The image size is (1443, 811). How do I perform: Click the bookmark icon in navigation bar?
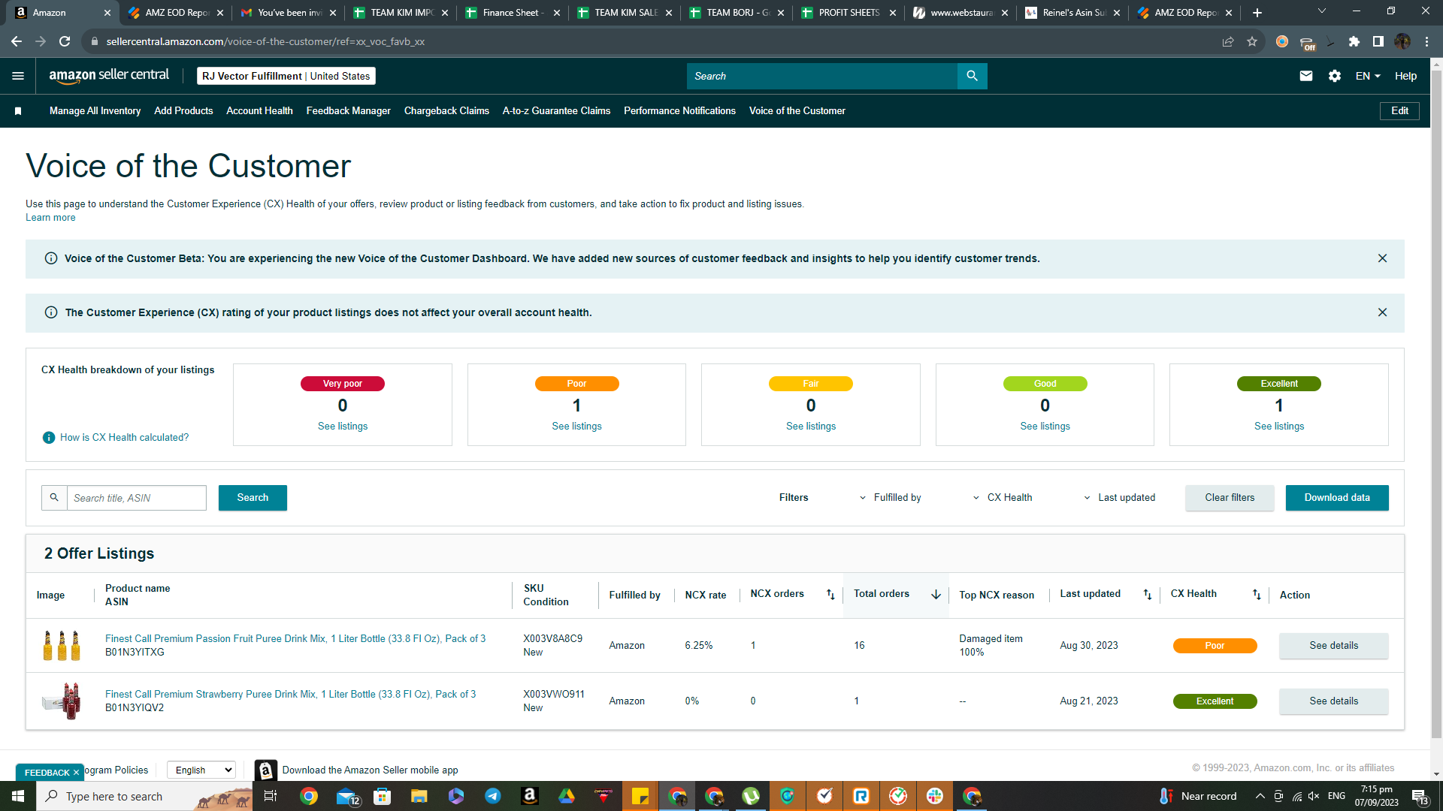pyautogui.click(x=18, y=111)
